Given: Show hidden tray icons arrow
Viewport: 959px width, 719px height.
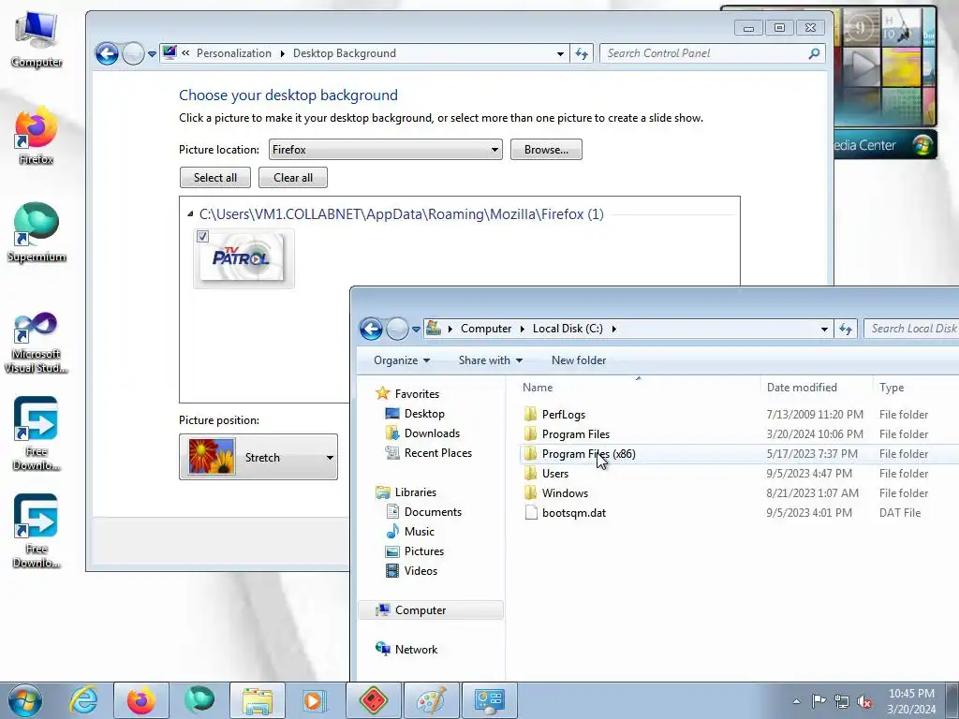Looking at the screenshot, I should point(796,701).
